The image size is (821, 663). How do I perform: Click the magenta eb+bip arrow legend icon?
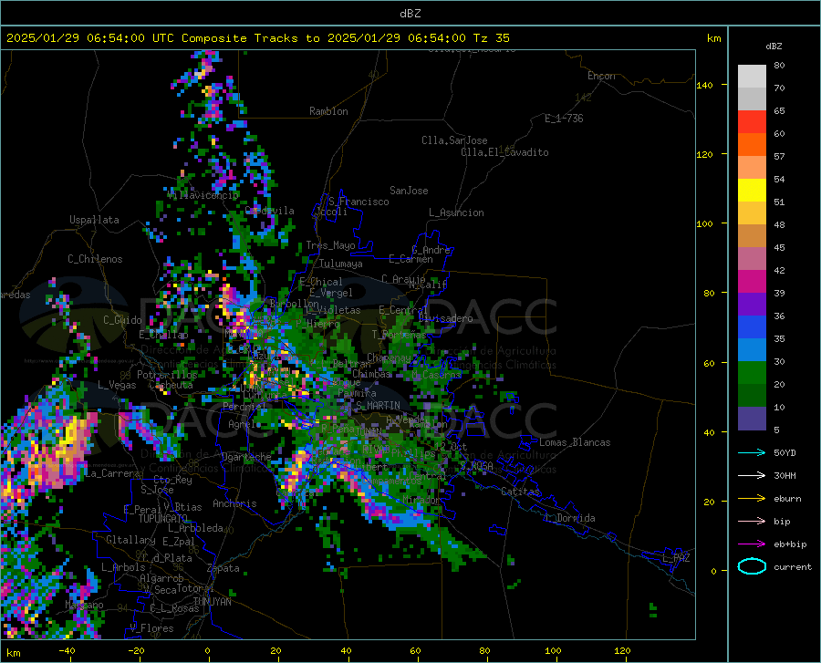752,544
